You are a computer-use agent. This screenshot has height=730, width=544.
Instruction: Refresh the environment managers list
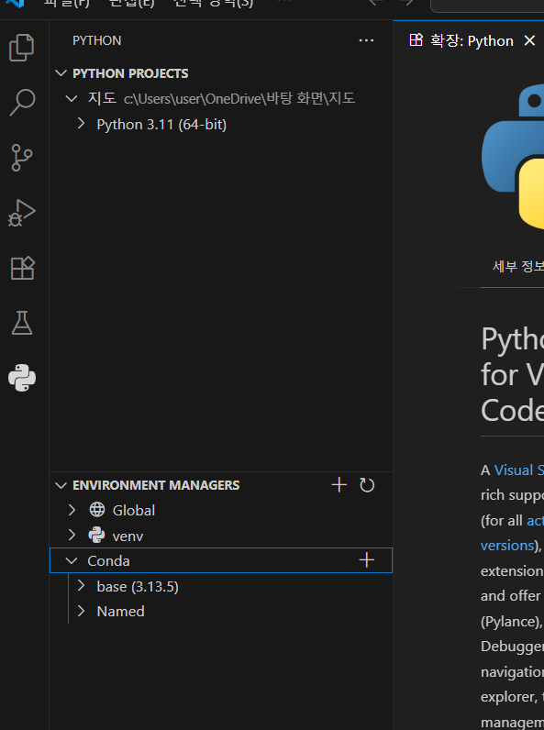367,484
